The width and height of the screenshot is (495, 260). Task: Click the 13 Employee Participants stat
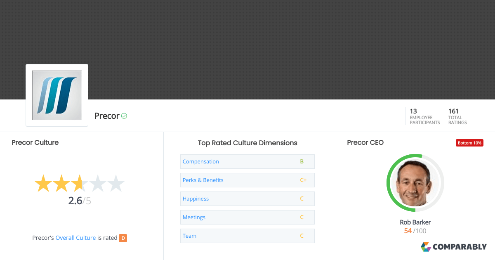coord(424,116)
